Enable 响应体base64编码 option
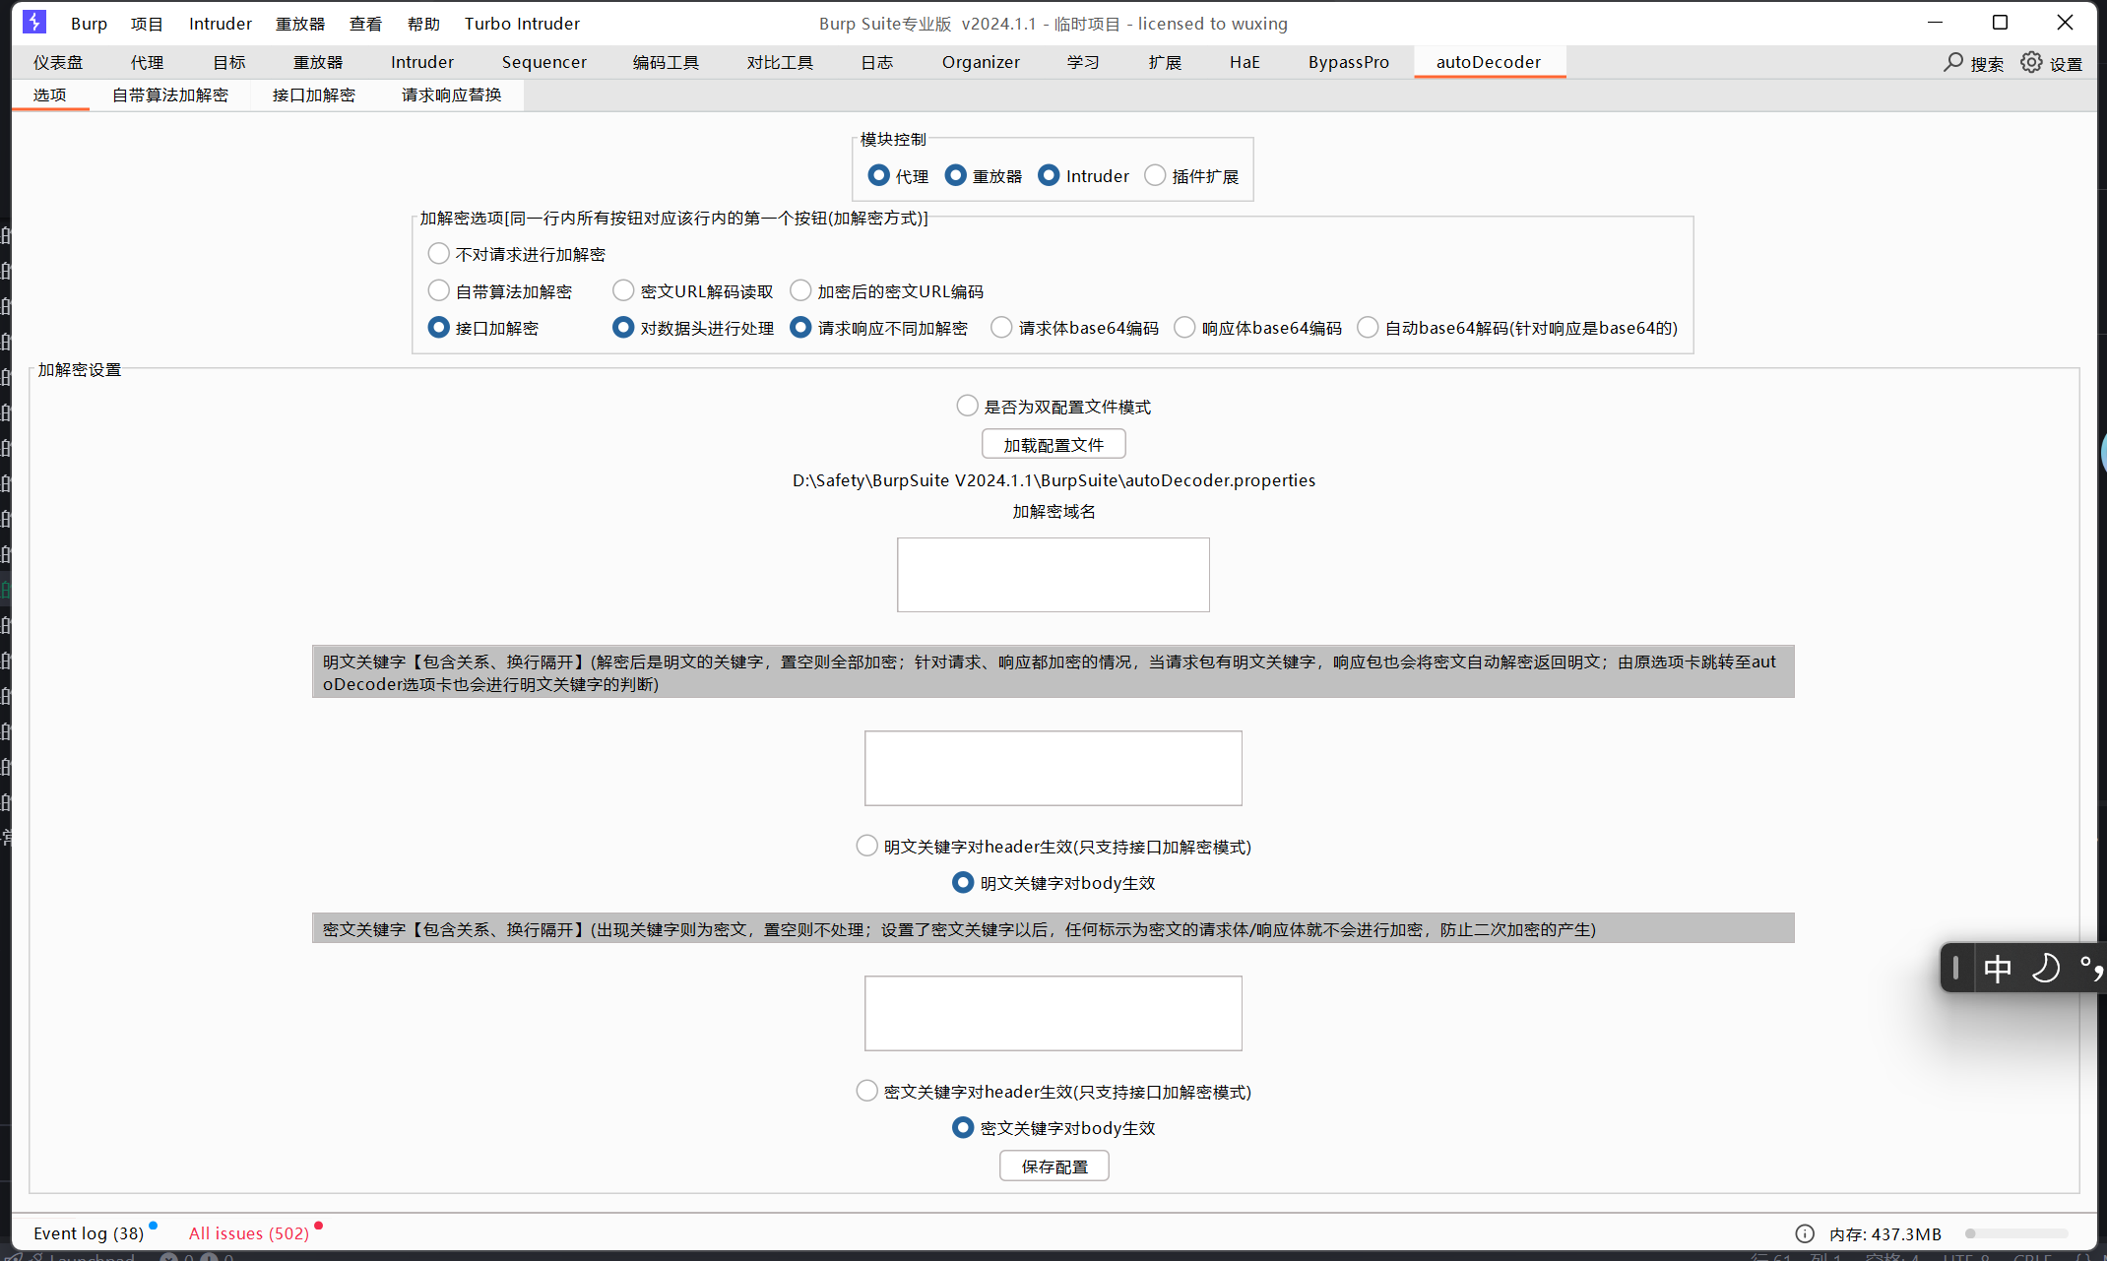The height and width of the screenshot is (1261, 2107). 1184,328
